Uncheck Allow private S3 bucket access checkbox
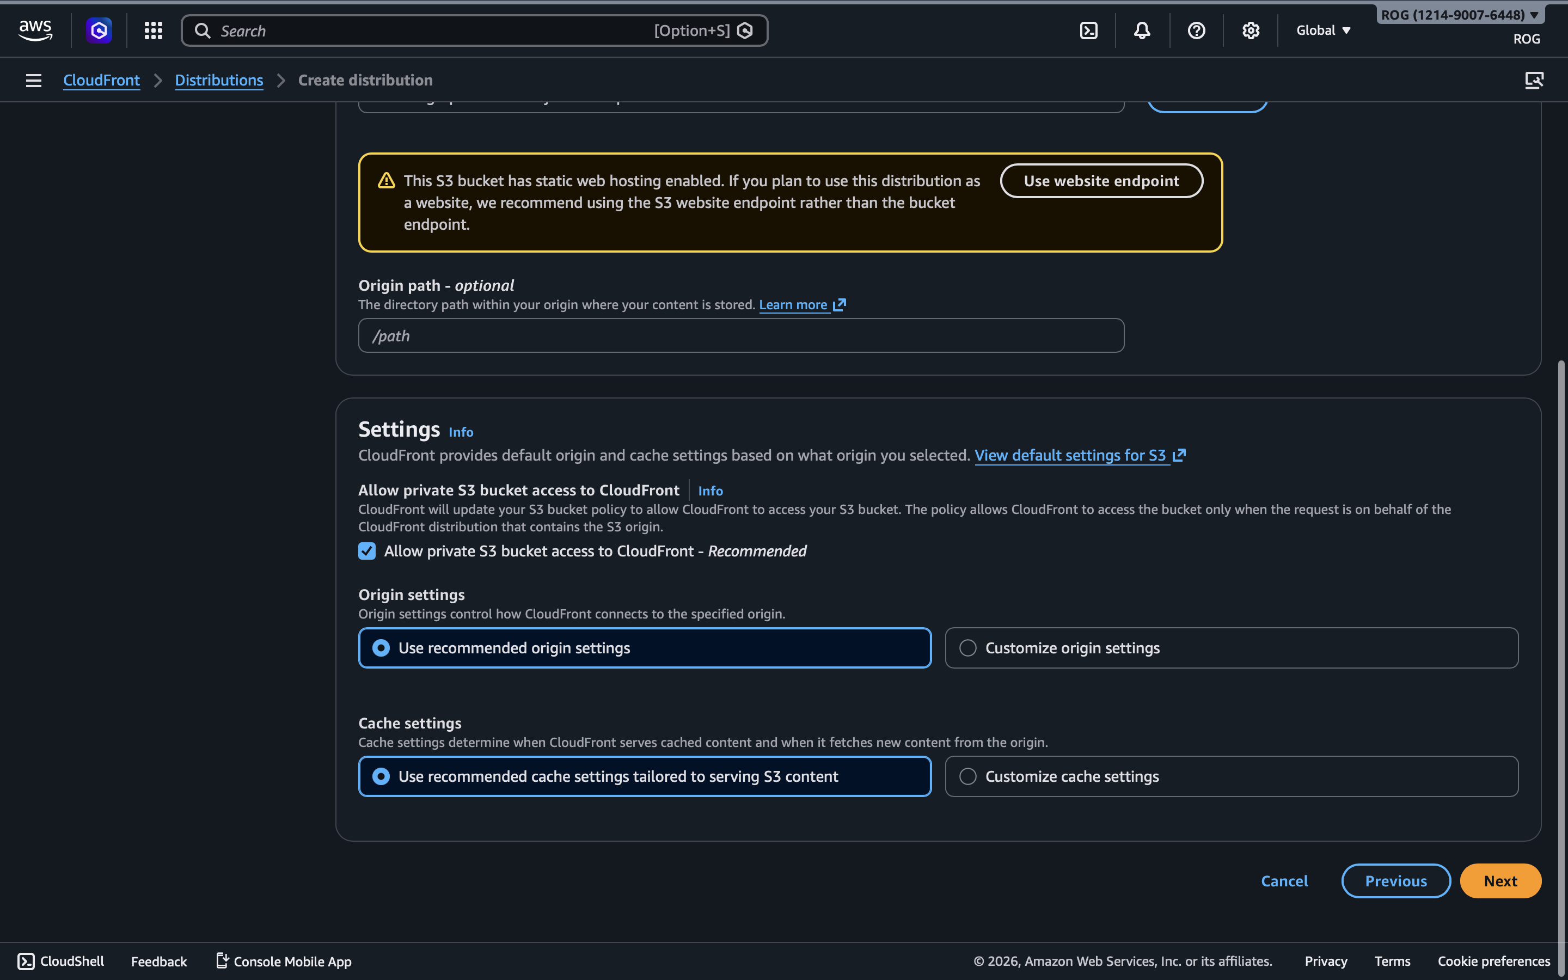 point(367,551)
